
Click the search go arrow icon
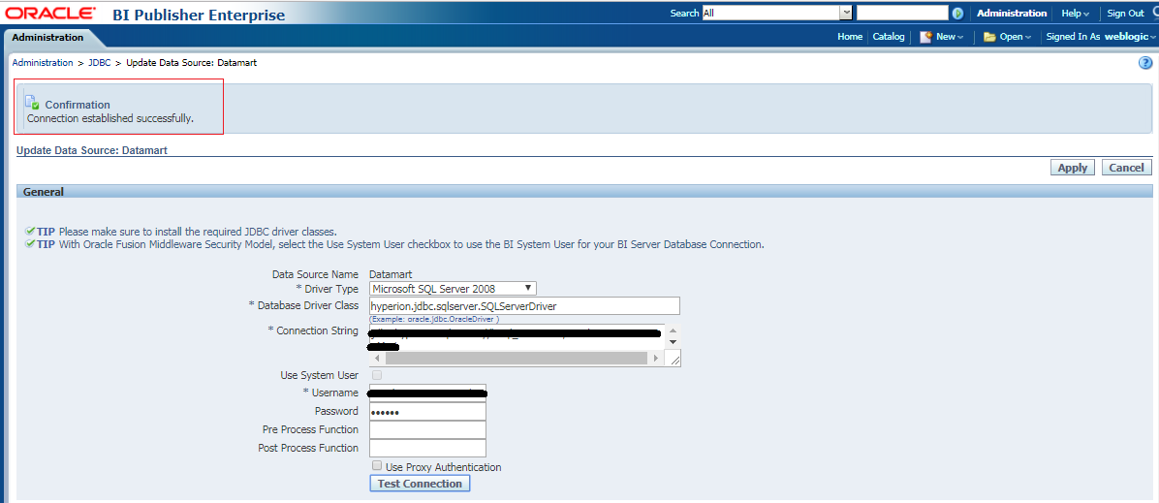click(958, 14)
